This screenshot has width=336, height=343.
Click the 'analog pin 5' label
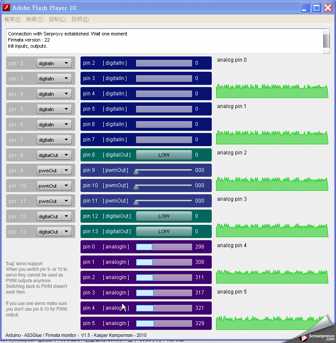(x=232, y=292)
